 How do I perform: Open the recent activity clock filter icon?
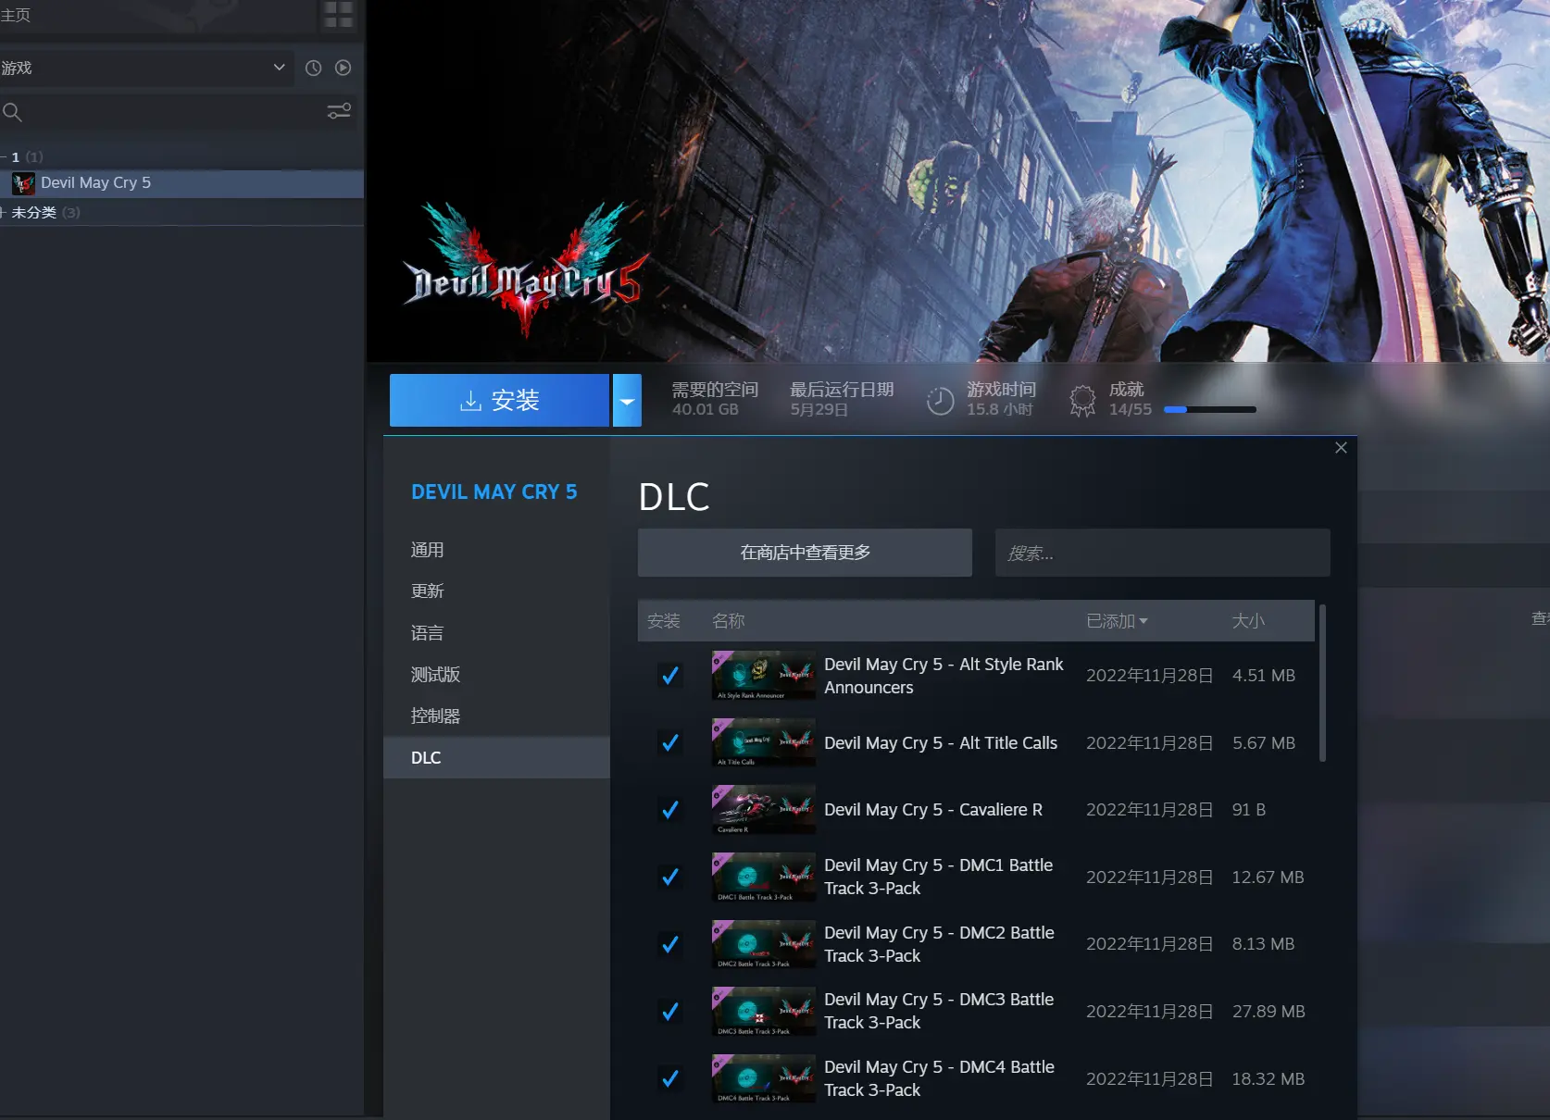point(314,68)
